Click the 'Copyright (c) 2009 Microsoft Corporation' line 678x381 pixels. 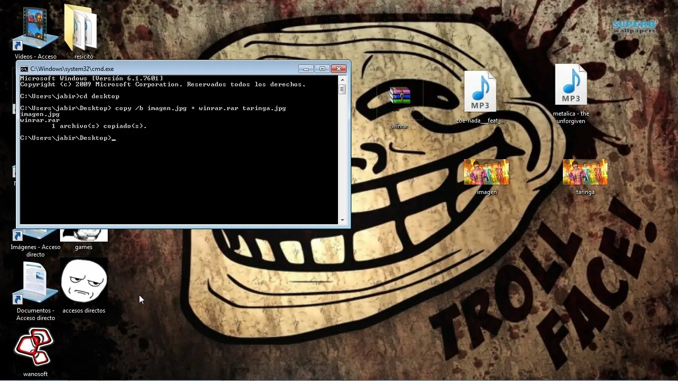163,84
